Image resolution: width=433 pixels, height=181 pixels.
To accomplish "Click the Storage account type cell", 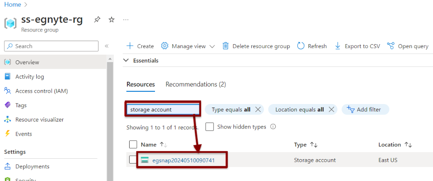I will [x=315, y=160].
